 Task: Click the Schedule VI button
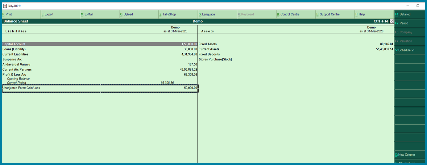pos(410,50)
